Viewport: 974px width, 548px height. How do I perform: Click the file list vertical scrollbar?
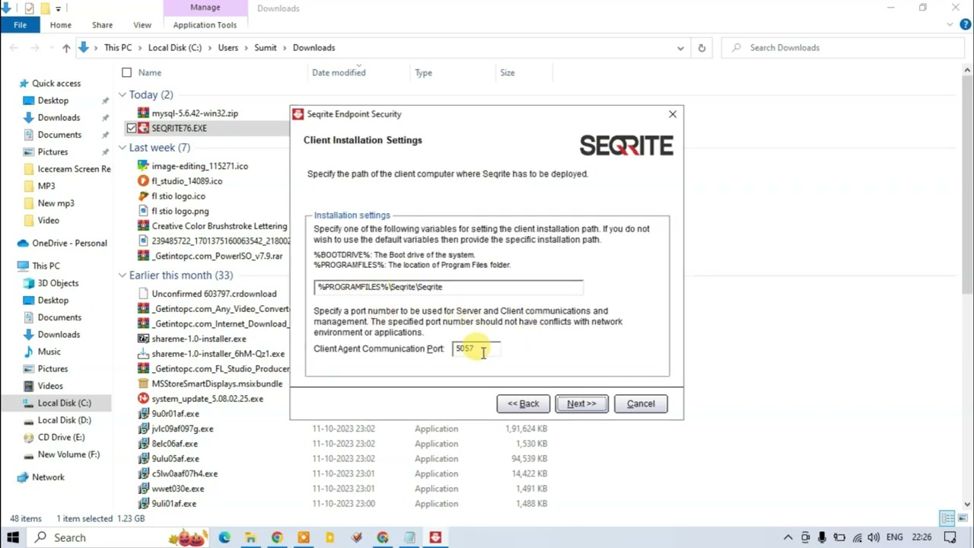pyautogui.click(x=967, y=286)
